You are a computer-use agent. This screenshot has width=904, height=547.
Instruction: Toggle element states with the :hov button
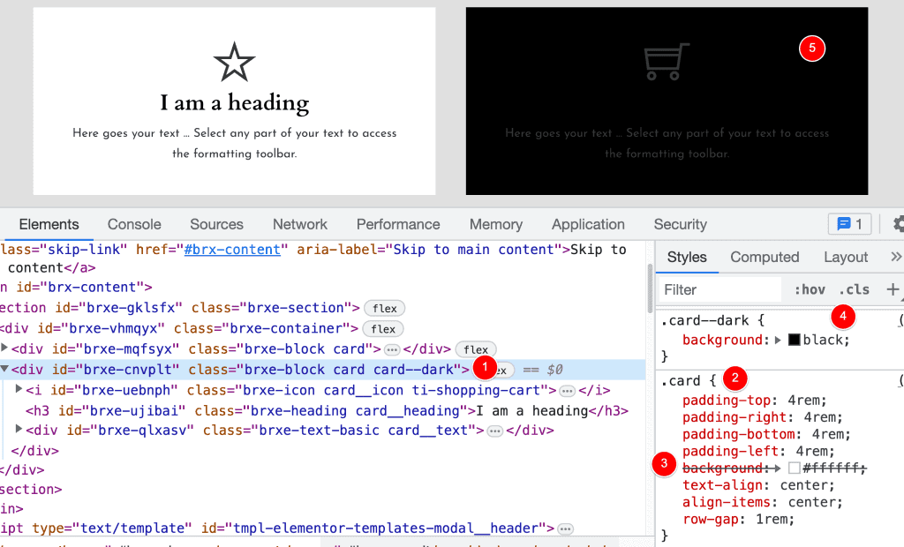[x=809, y=288]
